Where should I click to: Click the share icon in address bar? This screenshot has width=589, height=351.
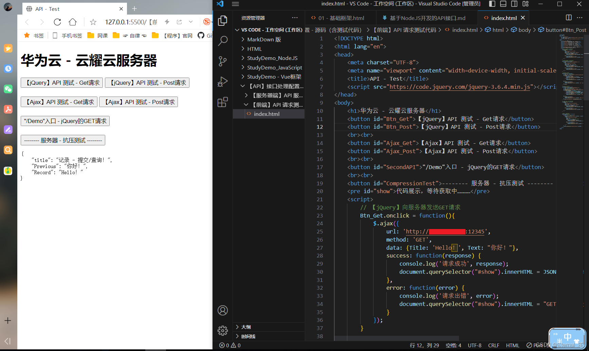(x=179, y=22)
